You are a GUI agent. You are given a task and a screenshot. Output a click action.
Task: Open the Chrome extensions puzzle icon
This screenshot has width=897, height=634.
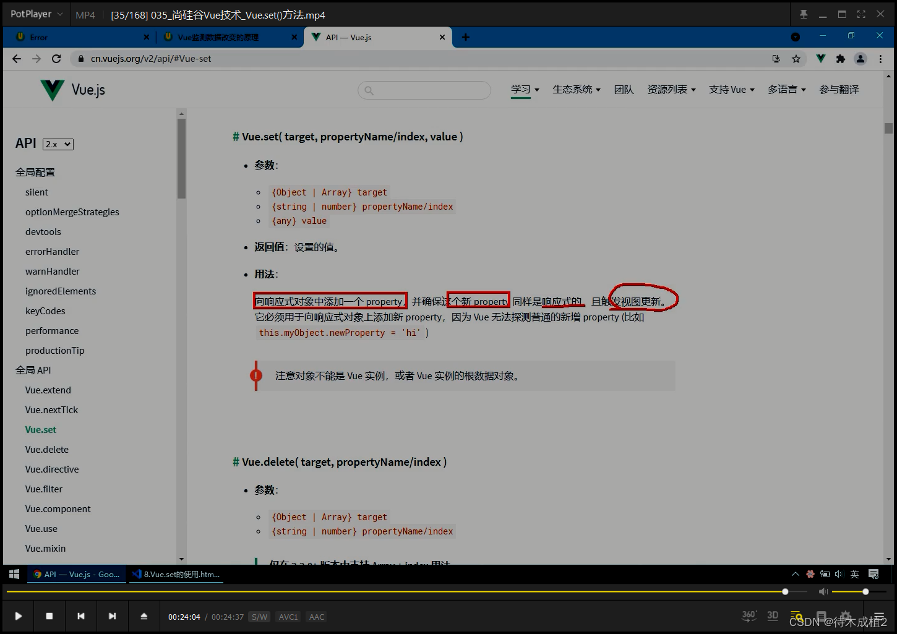pyautogui.click(x=840, y=59)
